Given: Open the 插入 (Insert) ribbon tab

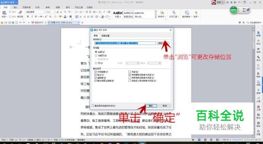Looking at the screenshot, I should click(x=16, y=7).
